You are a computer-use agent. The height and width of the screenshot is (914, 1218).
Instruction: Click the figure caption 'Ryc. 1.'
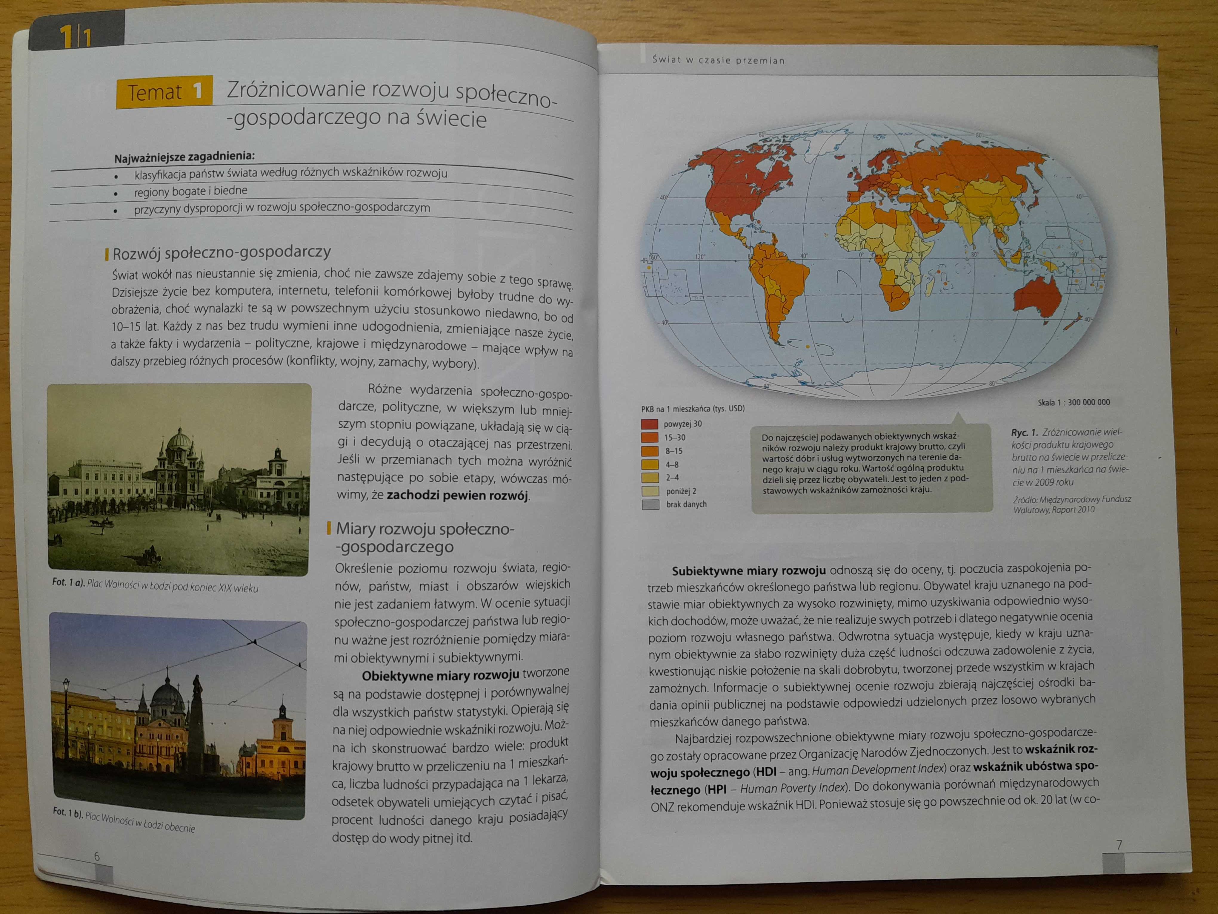click(1024, 433)
